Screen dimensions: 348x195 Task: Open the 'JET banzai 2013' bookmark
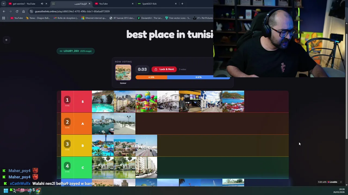pyautogui.click(x=122, y=18)
